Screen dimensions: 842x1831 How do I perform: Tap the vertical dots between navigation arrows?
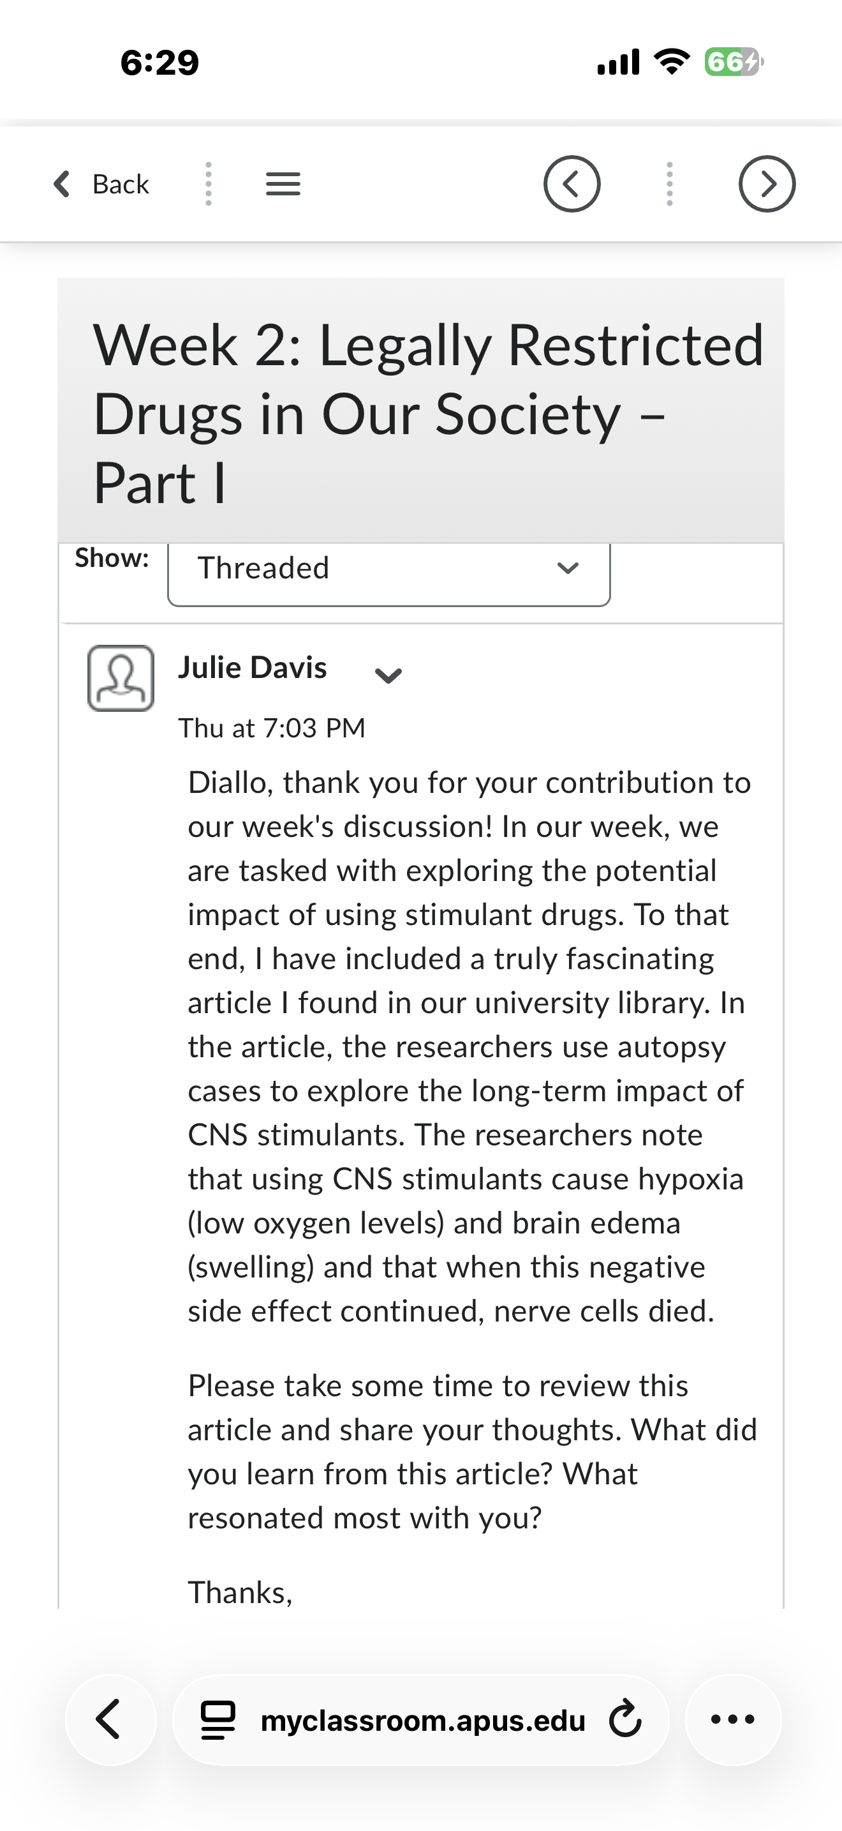pyautogui.click(x=670, y=184)
